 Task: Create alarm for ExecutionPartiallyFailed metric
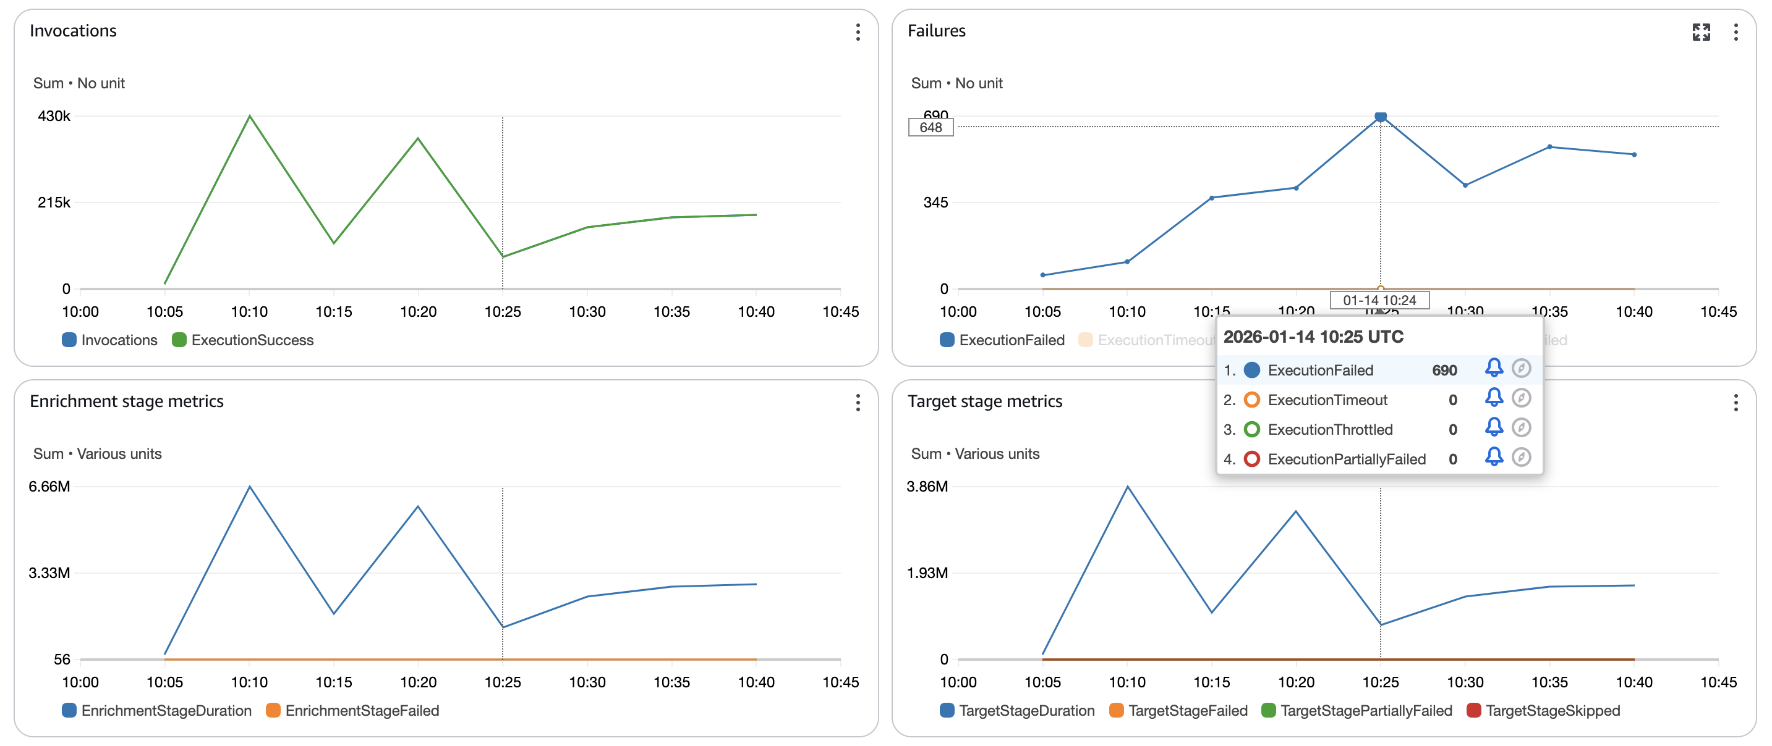1493,457
